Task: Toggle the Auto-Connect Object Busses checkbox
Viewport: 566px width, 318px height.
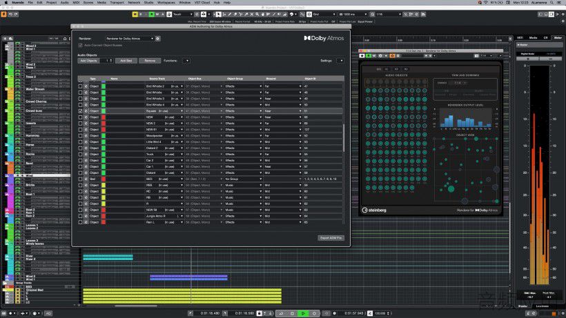Action: [80, 46]
